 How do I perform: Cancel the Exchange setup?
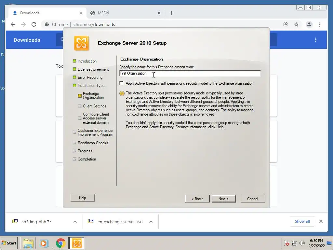[253, 199]
